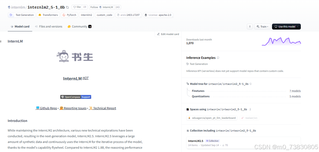Click the OpenCompass Support badge
The width and height of the screenshot is (319, 152).
coord(76,97)
